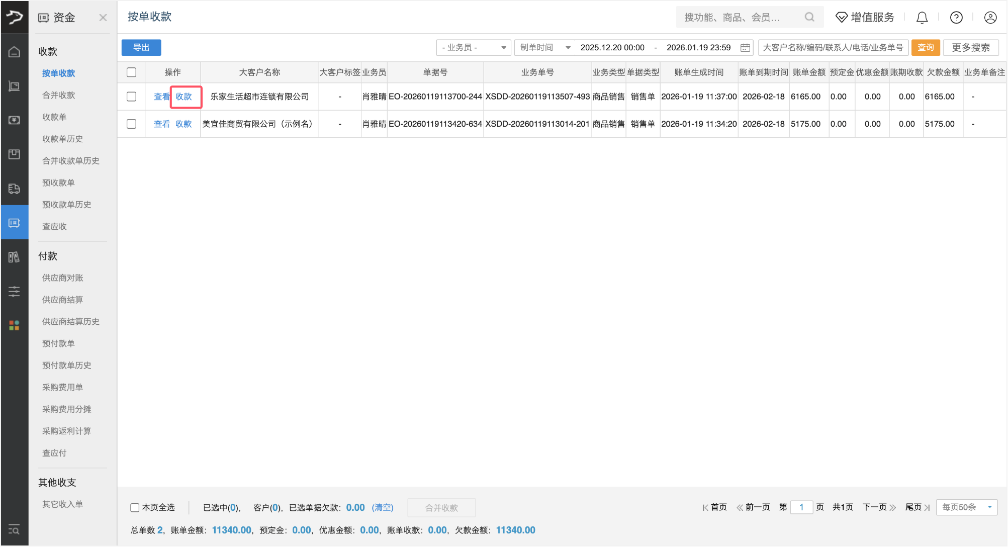Click the home icon in left sidebar

pos(14,52)
